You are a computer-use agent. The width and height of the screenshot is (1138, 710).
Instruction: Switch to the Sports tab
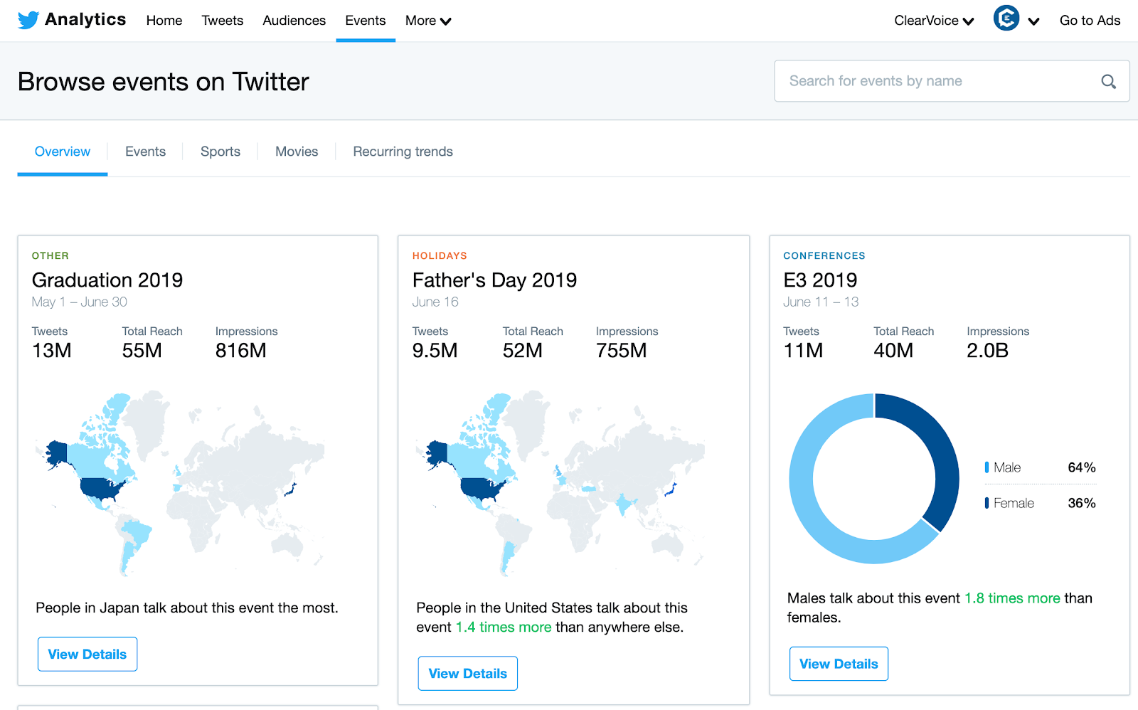220,152
